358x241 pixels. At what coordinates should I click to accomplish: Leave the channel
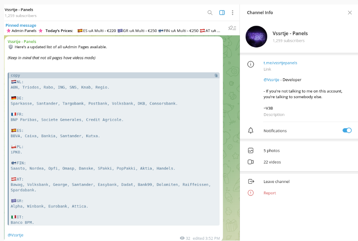coord(275,181)
